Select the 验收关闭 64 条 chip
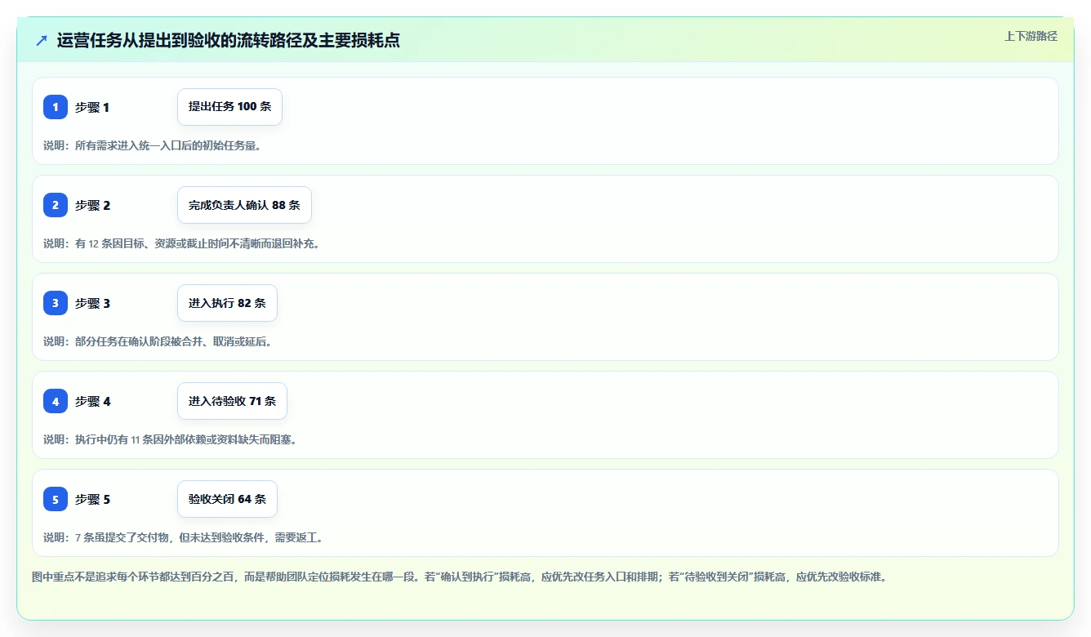 click(227, 499)
